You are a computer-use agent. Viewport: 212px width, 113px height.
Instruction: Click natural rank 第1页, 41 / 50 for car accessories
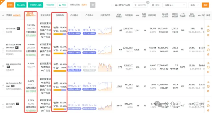point(74,67)
